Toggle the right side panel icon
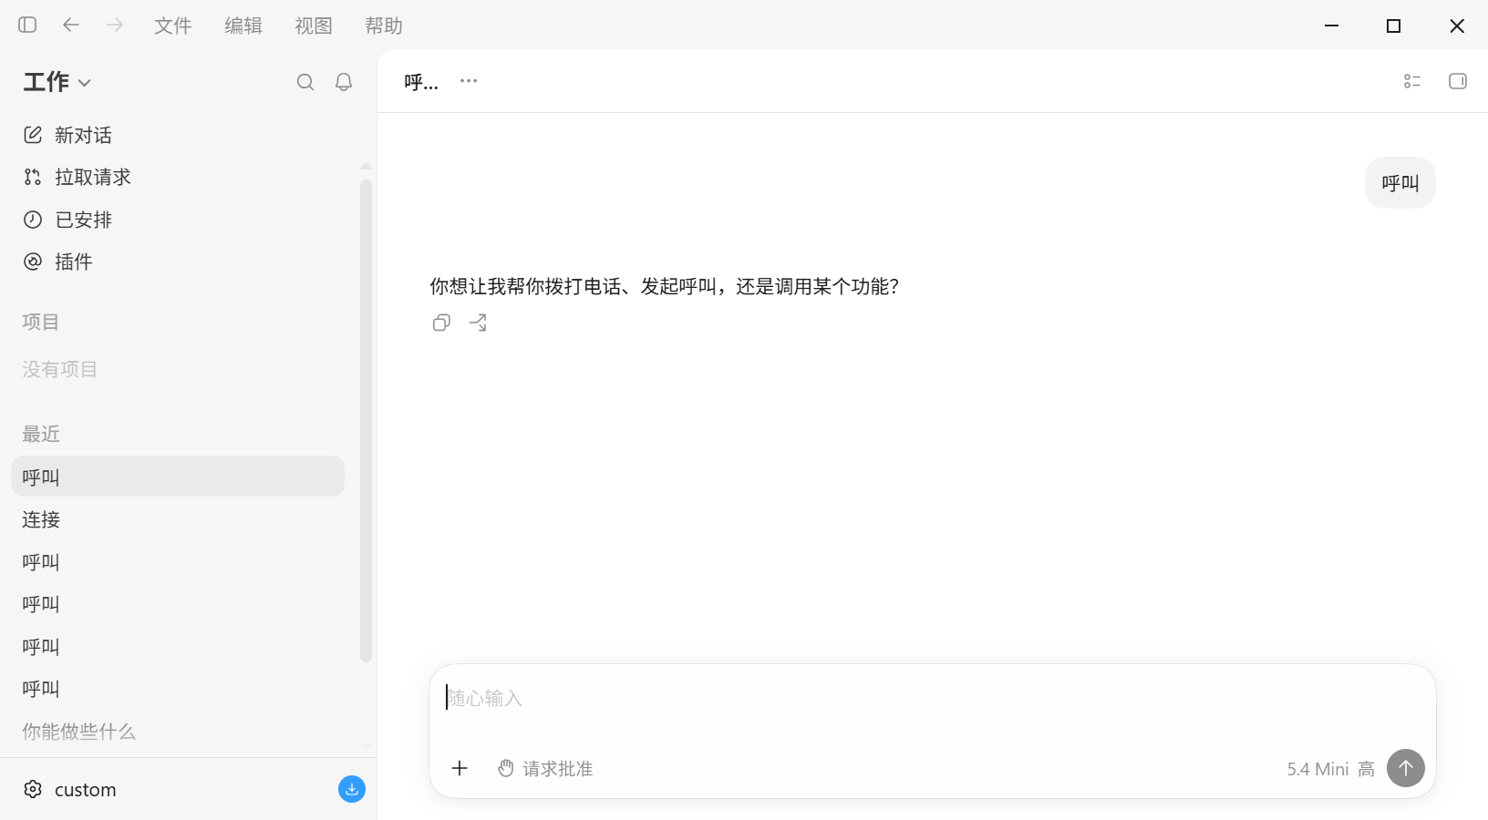Viewport: 1488px width, 820px height. (x=1458, y=81)
